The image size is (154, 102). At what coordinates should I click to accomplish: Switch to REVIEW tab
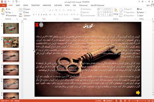point(67,5)
